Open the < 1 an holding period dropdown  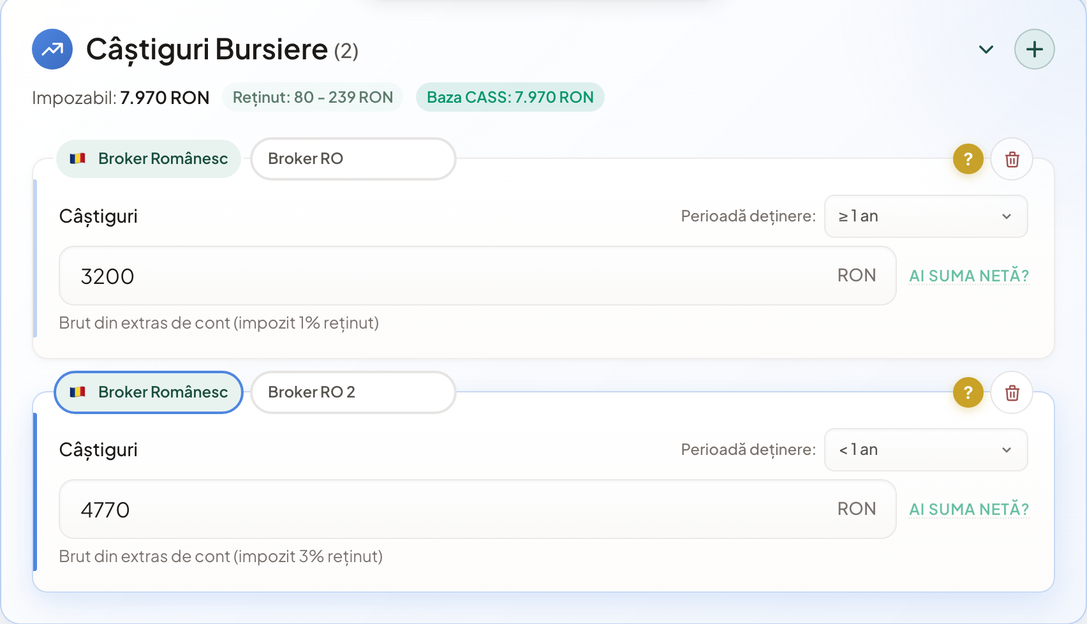(925, 450)
